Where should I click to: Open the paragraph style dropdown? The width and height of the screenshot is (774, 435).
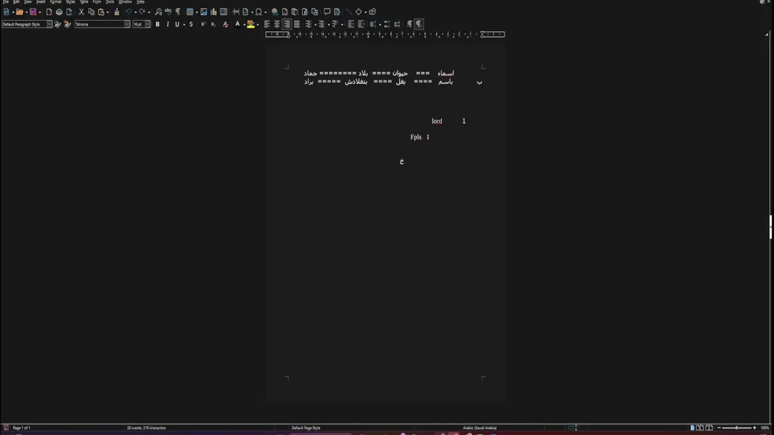tap(50, 24)
